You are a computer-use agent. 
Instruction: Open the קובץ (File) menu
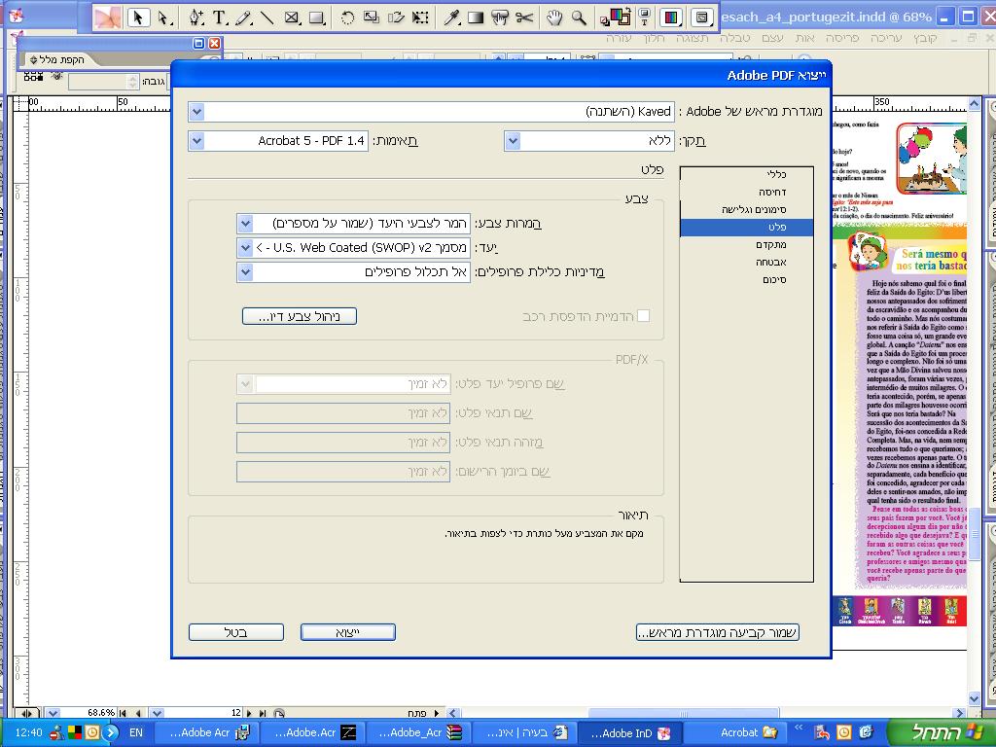925,38
